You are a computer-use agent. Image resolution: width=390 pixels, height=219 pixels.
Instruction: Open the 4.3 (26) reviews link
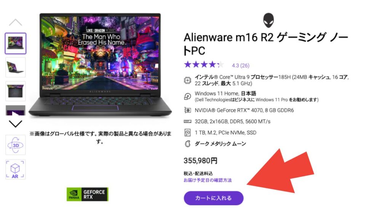click(x=241, y=65)
